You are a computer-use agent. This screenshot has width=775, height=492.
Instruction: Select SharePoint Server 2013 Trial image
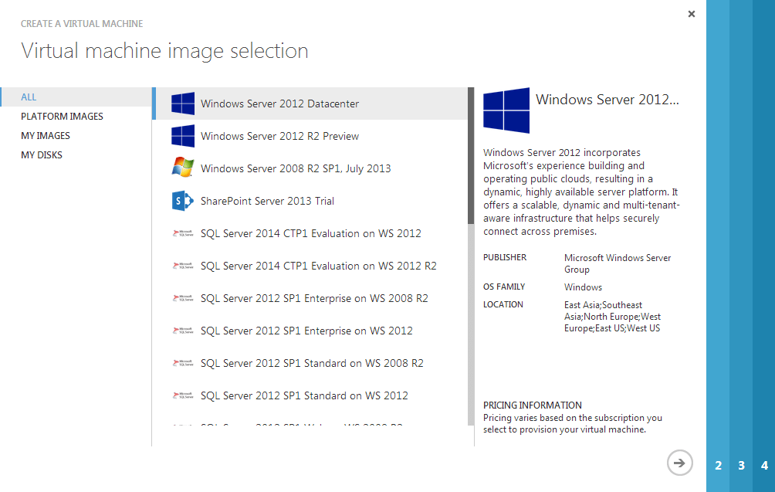coord(310,201)
